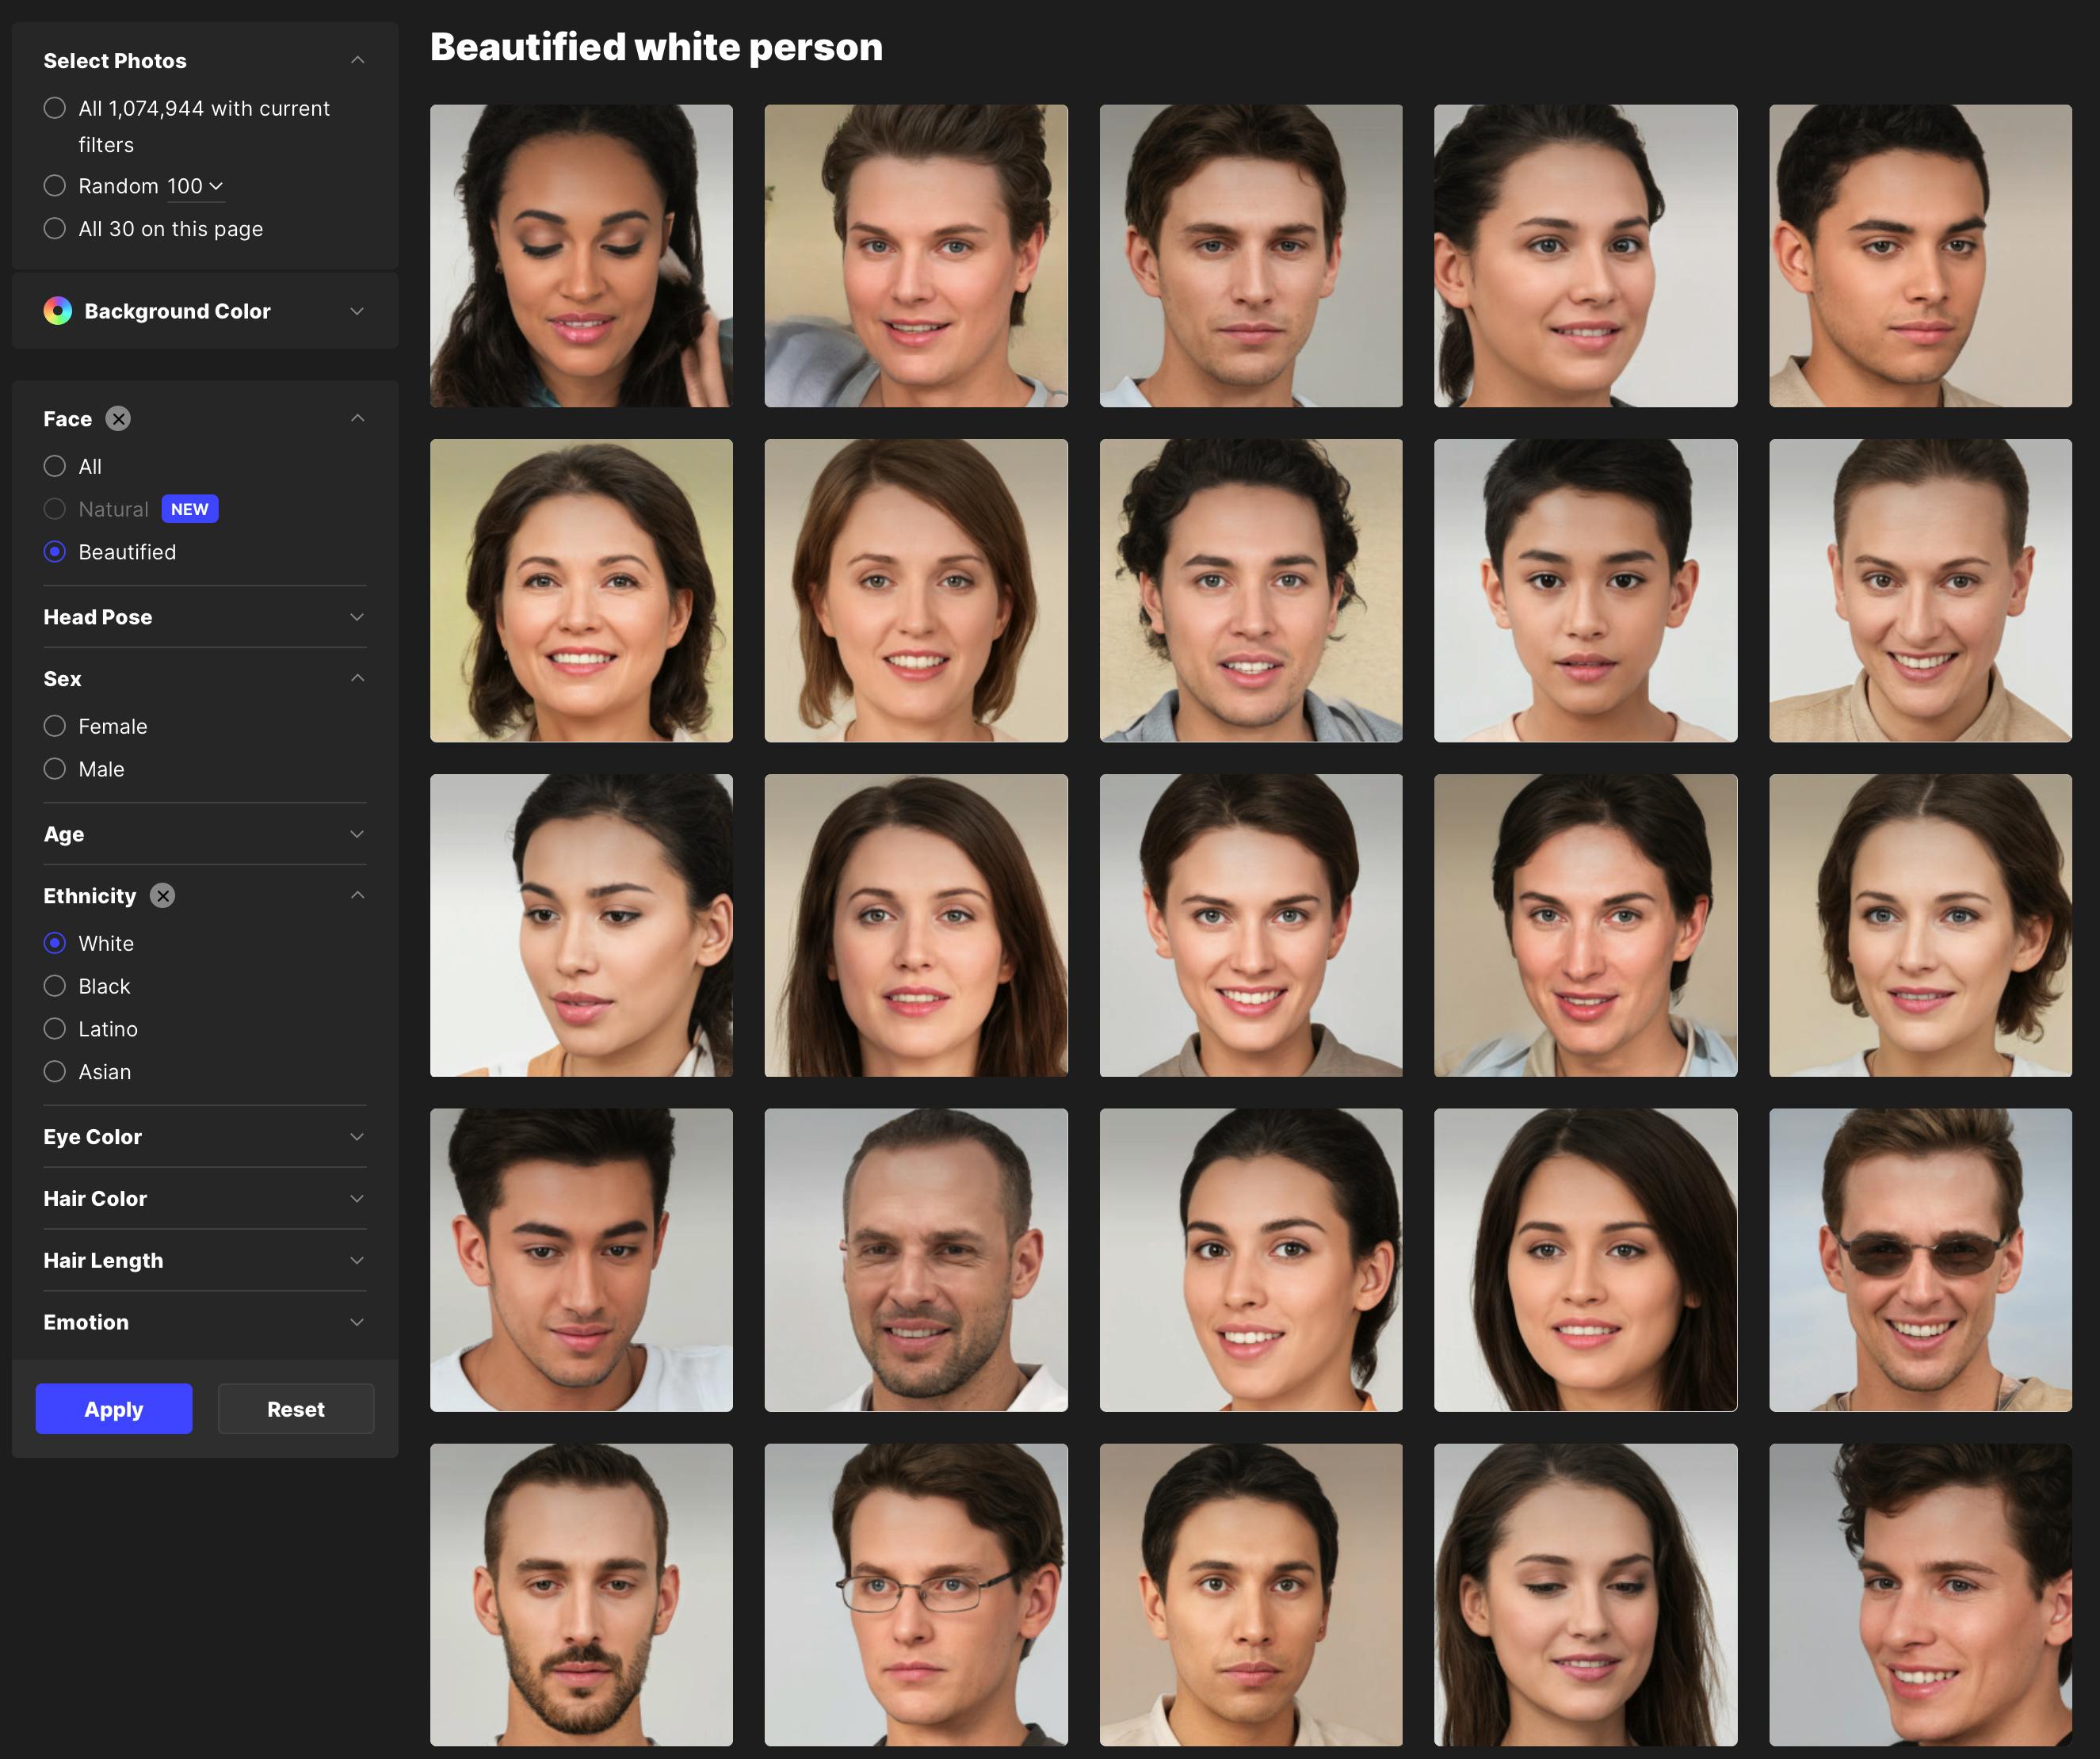Click the rainbow Background Color icon
This screenshot has height=1759, width=2100.
coord(58,311)
